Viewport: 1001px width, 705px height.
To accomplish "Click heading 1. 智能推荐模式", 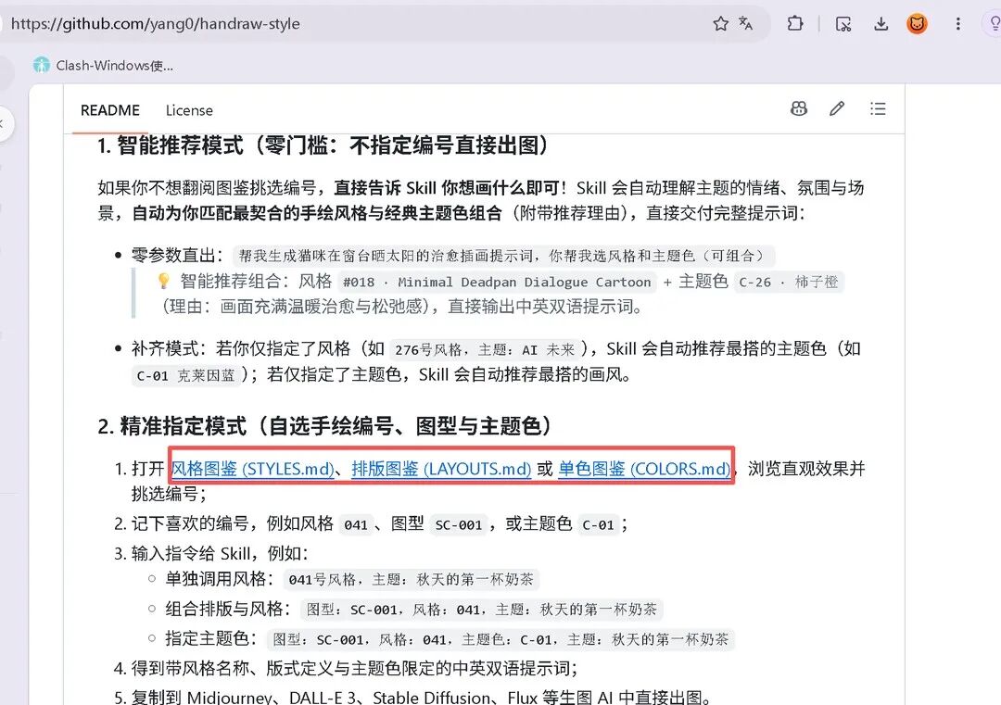I will coord(323,145).
